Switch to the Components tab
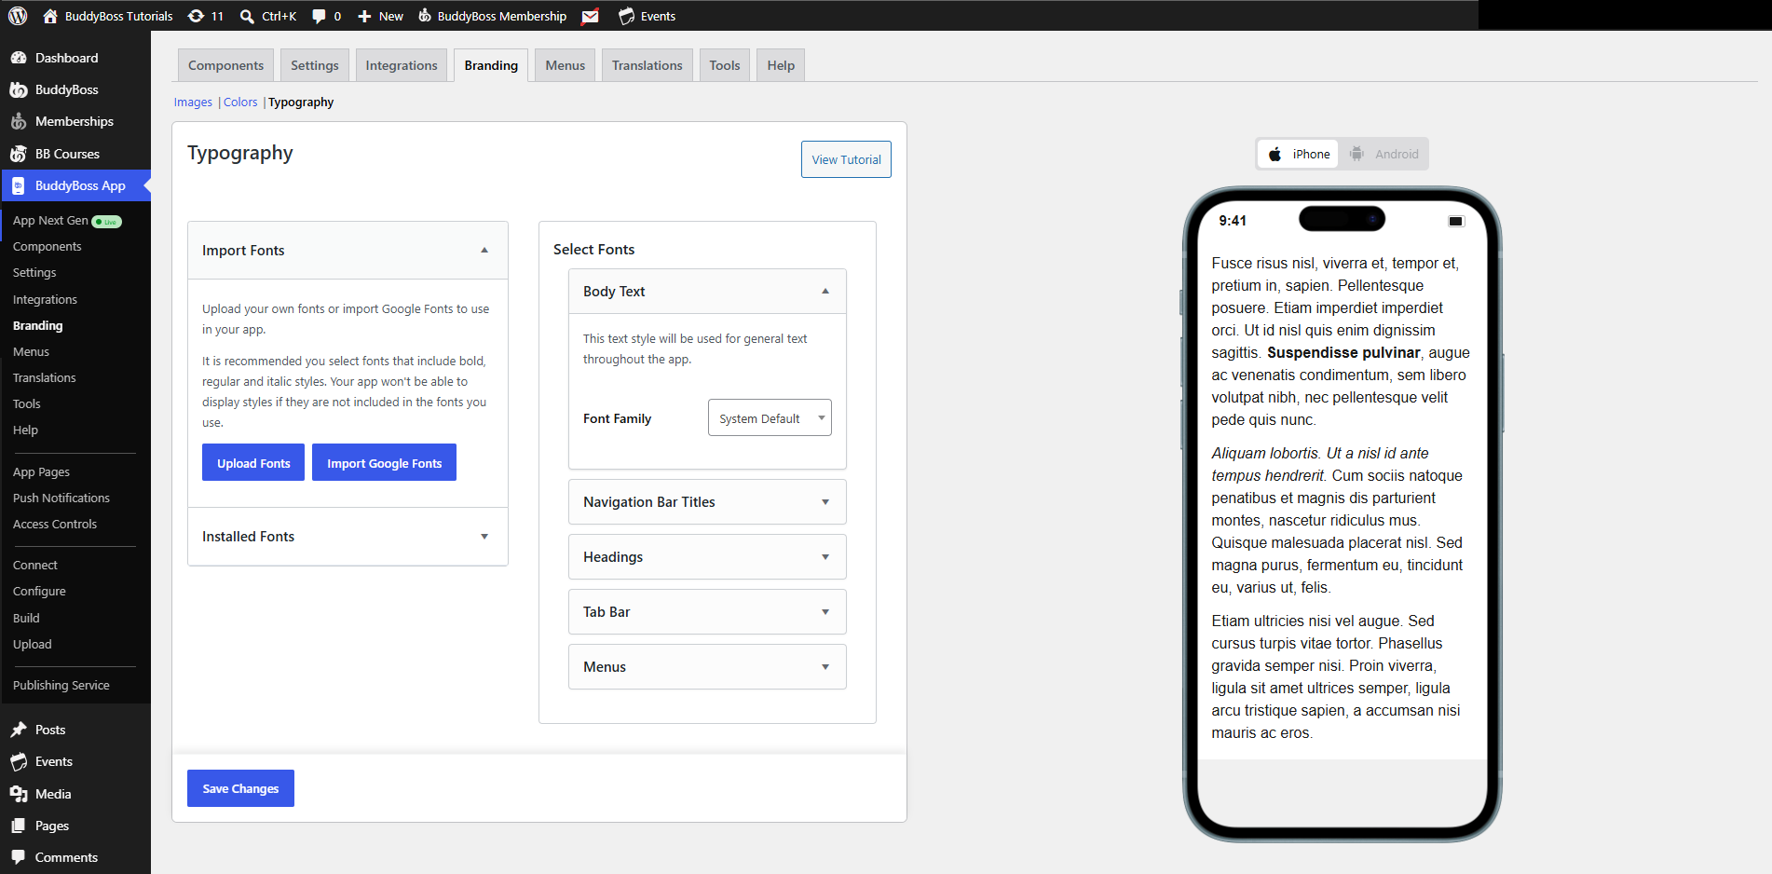Viewport: 1772px width, 874px height. [x=225, y=65]
